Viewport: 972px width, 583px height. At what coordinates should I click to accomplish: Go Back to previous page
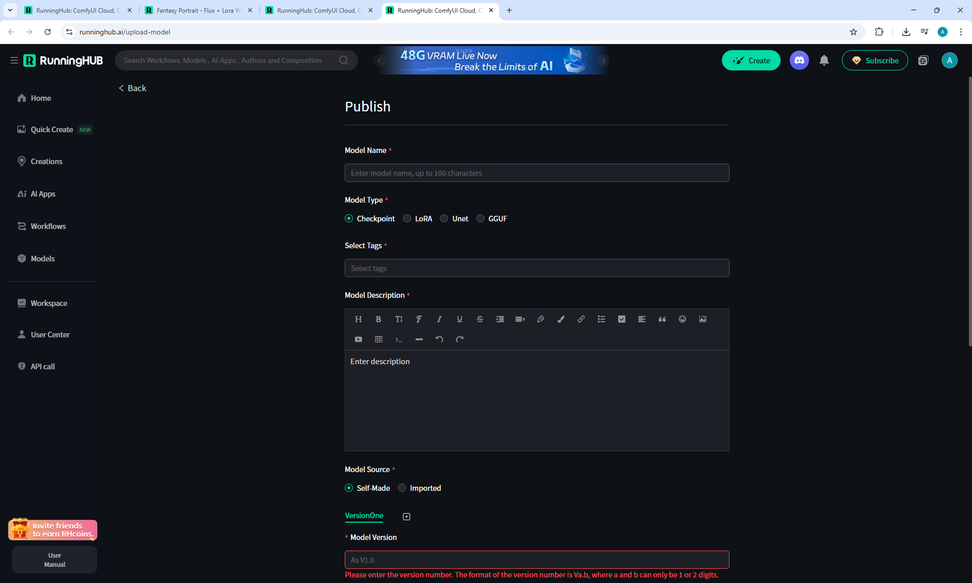(133, 88)
